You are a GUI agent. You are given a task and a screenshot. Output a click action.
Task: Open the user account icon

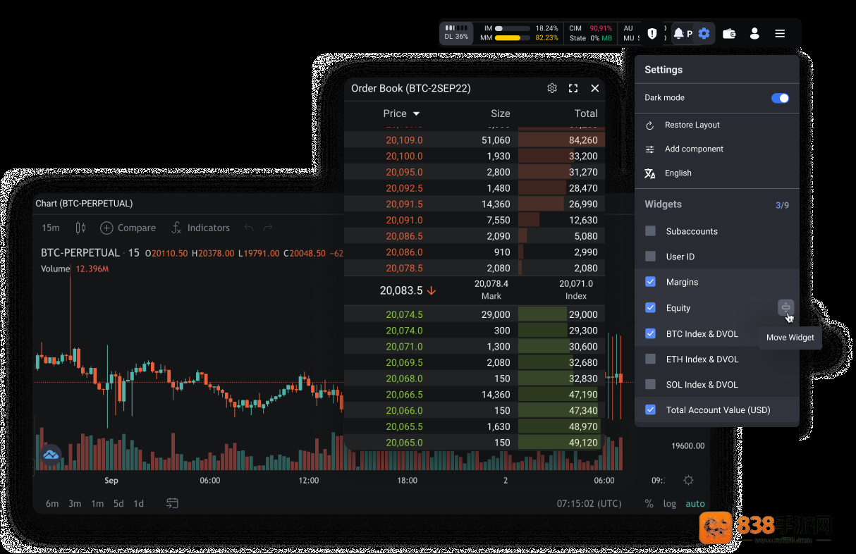pos(754,33)
